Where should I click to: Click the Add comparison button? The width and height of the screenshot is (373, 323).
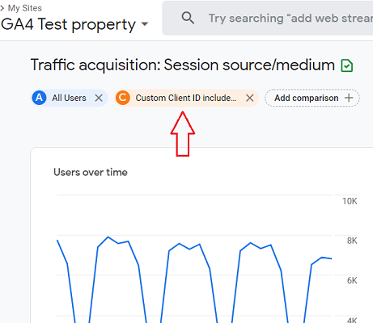click(x=312, y=98)
